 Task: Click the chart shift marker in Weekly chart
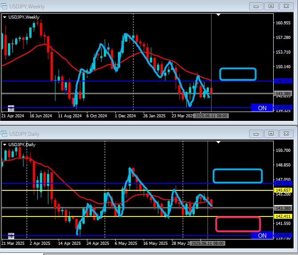click(218, 15)
